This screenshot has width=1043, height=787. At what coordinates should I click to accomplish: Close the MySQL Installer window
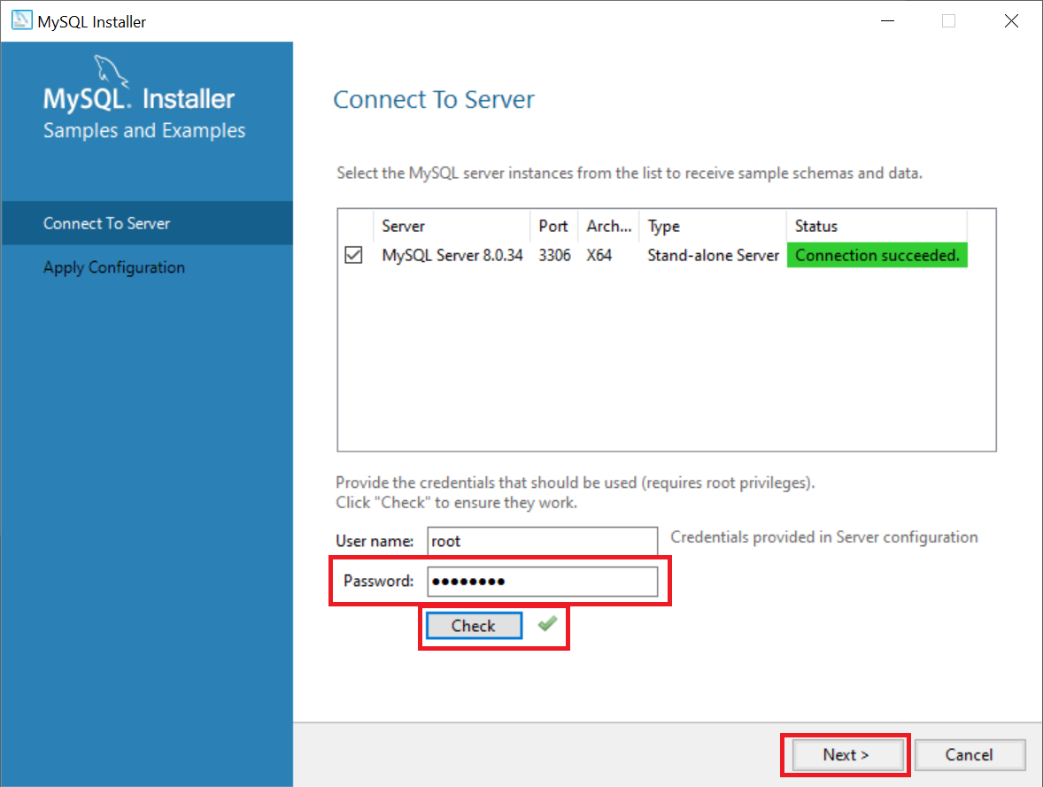1011,20
